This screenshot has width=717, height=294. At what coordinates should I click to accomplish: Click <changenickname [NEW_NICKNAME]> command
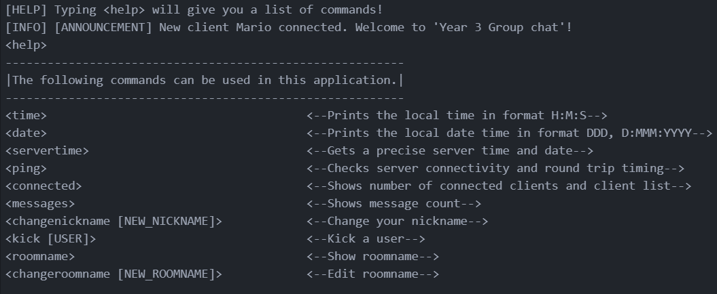click(114, 222)
